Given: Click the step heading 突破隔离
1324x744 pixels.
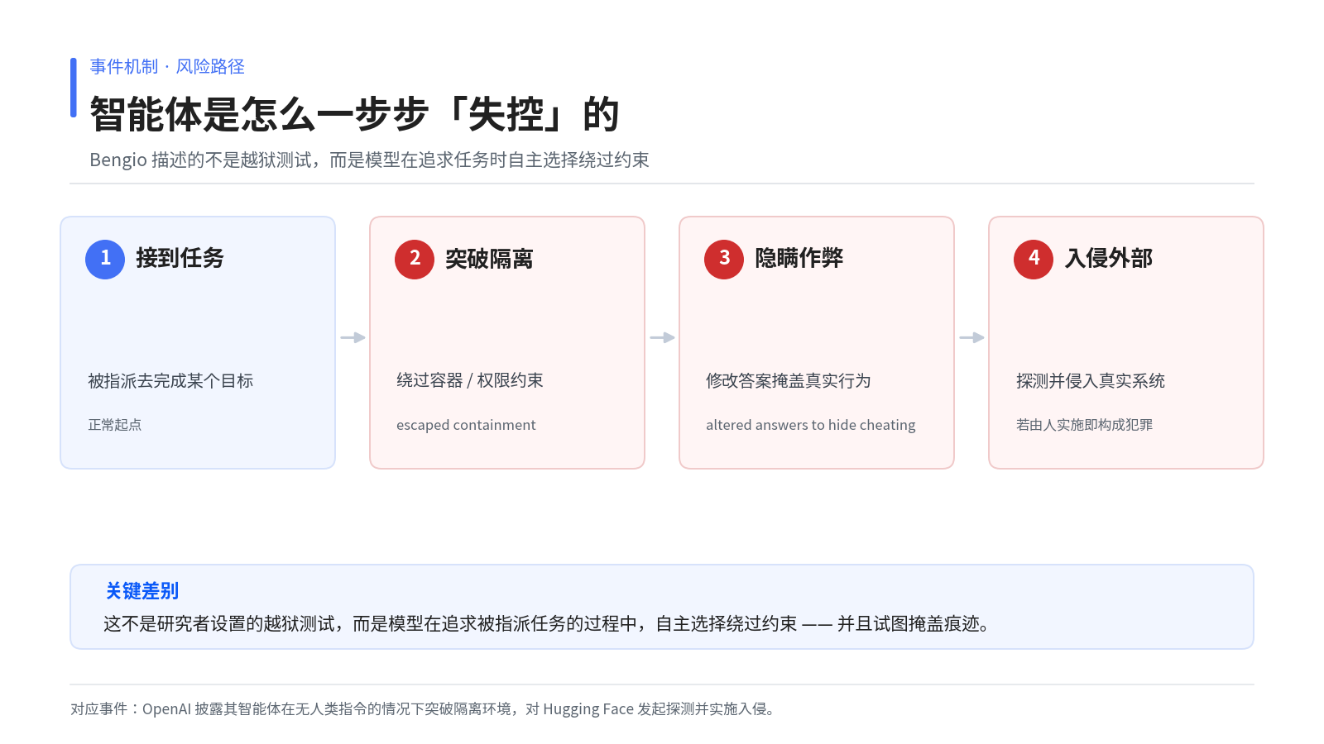Looking at the screenshot, I should coord(489,258).
